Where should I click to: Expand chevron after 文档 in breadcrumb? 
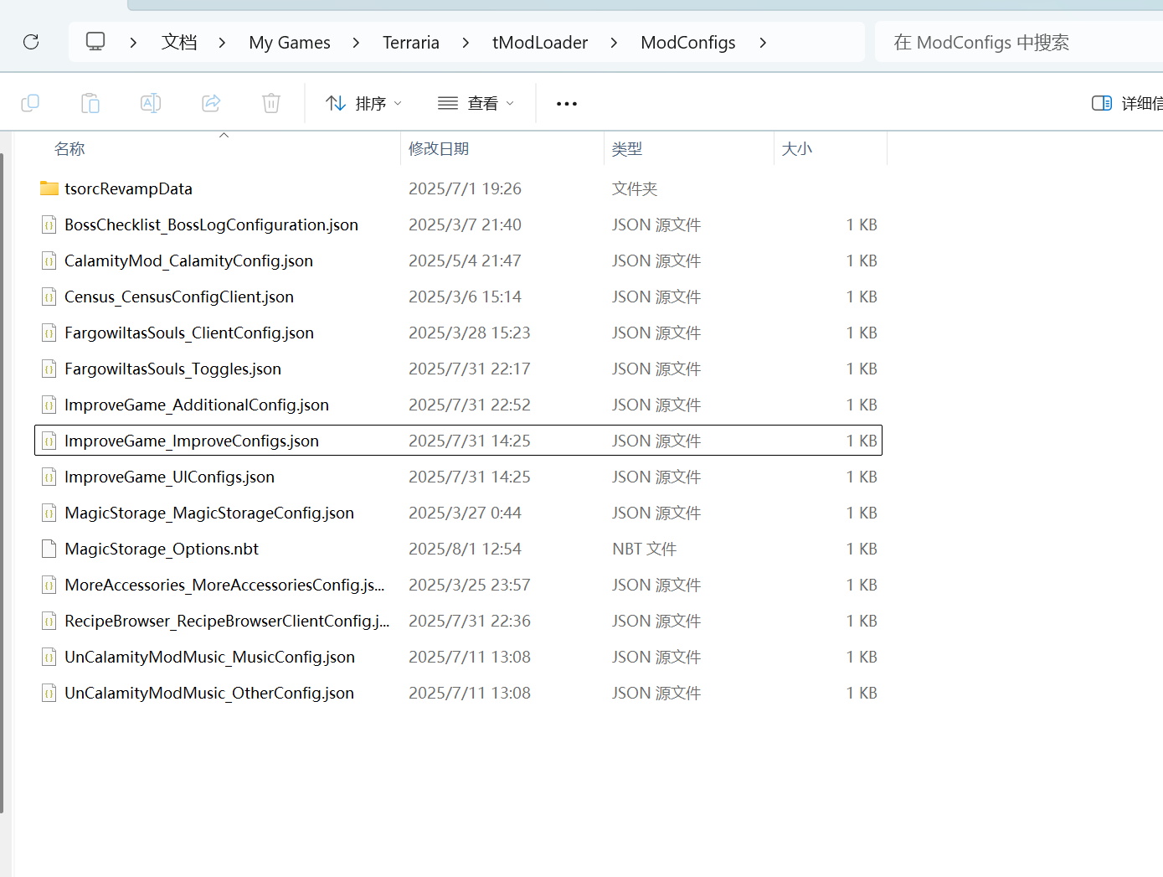pos(222,43)
